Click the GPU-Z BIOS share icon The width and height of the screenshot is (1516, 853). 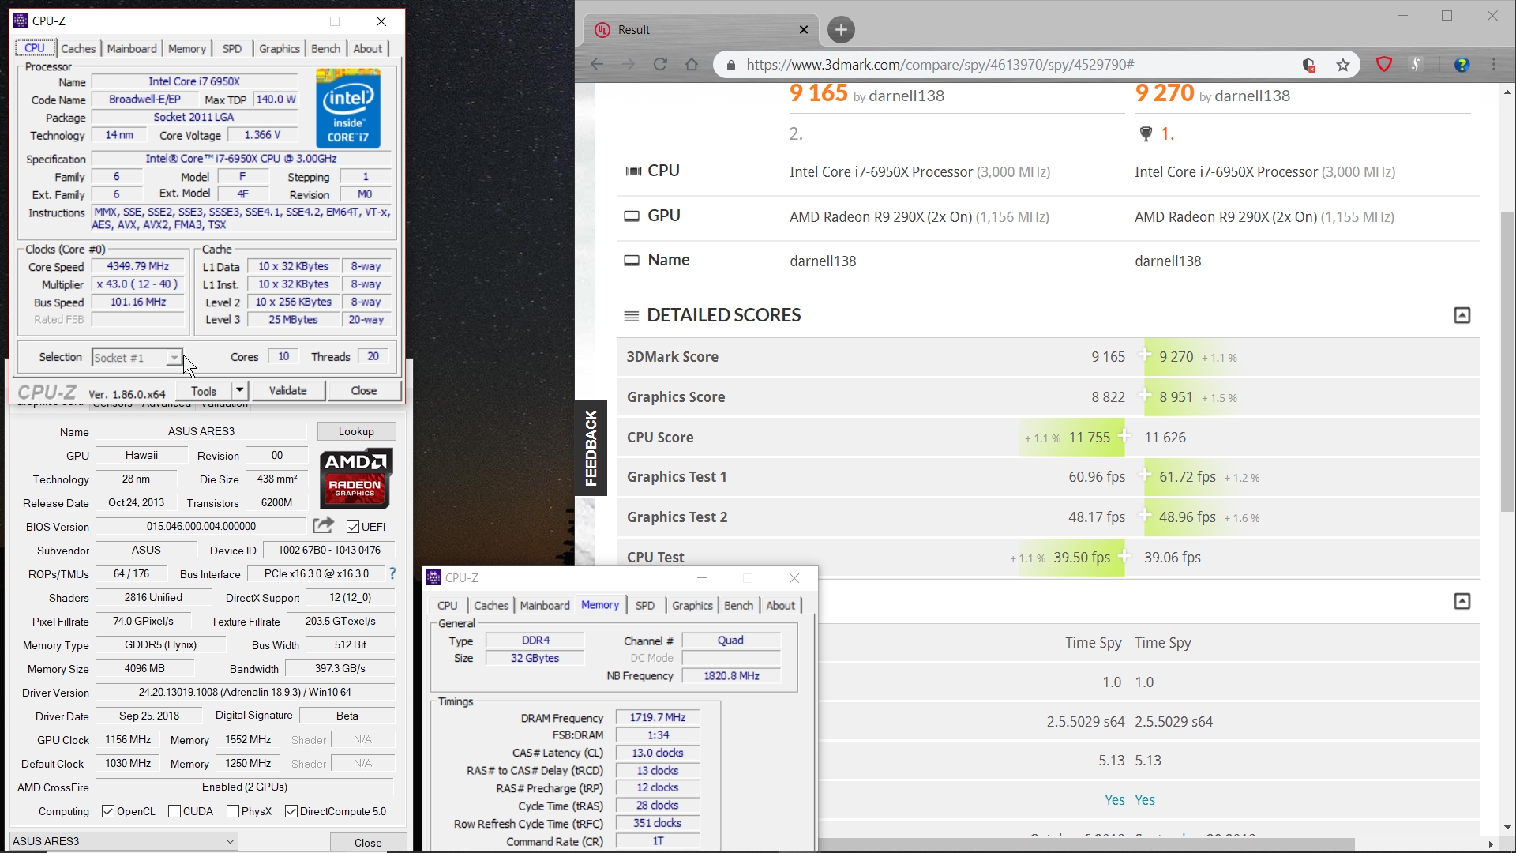(323, 525)
